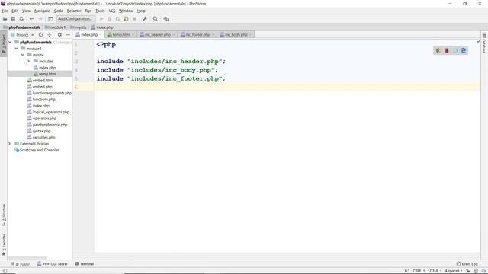Open the File menu
The image size is (488, 274).
5,11
